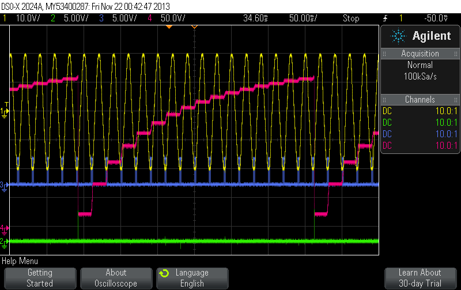Click the DSO-X 2024A date header text
Image resolution: width=461 pixels, height=290 pixels.
tap(85, 6)
